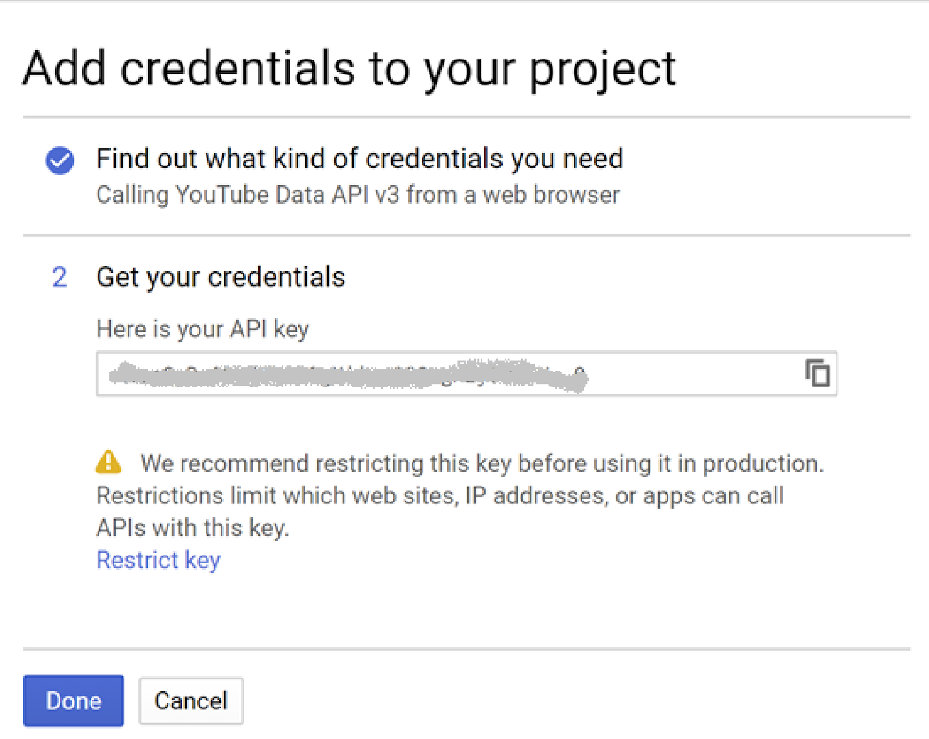
Task: Cancel adding credentials
Action: 191,701
